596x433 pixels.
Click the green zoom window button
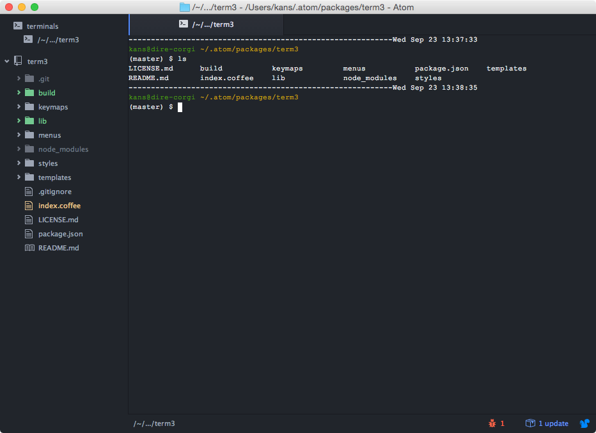(x=35, y=7)
